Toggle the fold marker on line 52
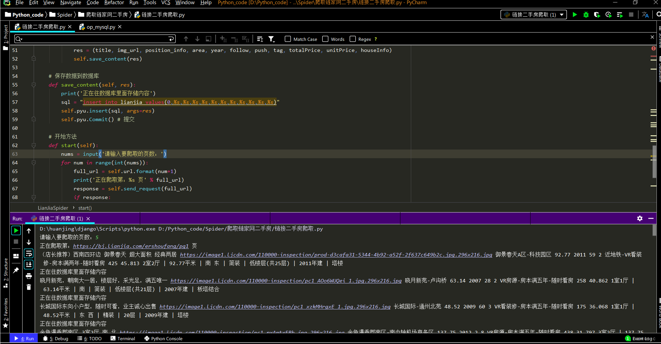Viewport: 661px width, 344px height. [x=34, y=59]
